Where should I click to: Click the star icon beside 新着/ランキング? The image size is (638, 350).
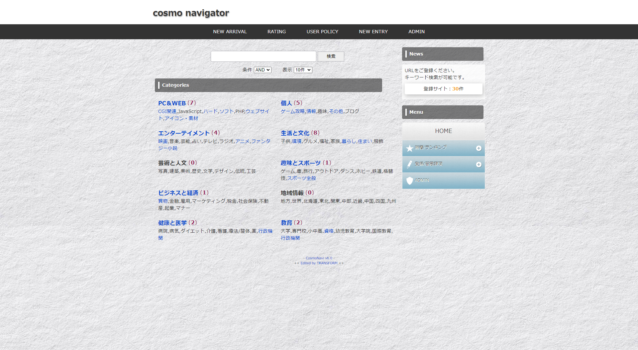click(x=409, y=148)
